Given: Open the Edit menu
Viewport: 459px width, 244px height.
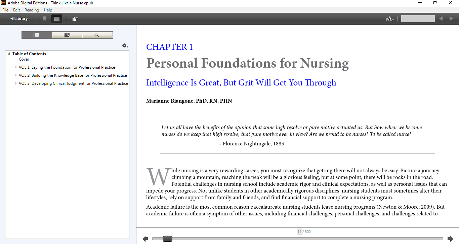Looking at the screenshot, I should pos(16,10).
